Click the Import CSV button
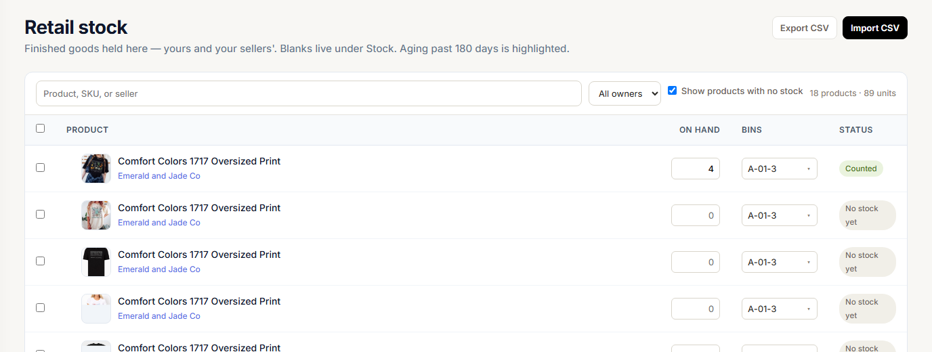The width and height of the screenshot is (932, 352). click(x=874, y=28)
